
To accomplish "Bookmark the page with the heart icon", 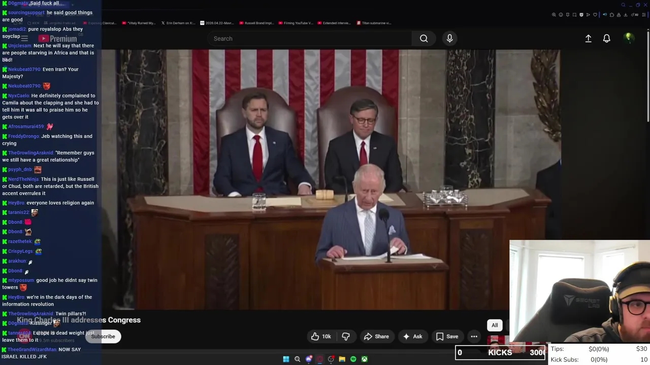I will (595, 15).
